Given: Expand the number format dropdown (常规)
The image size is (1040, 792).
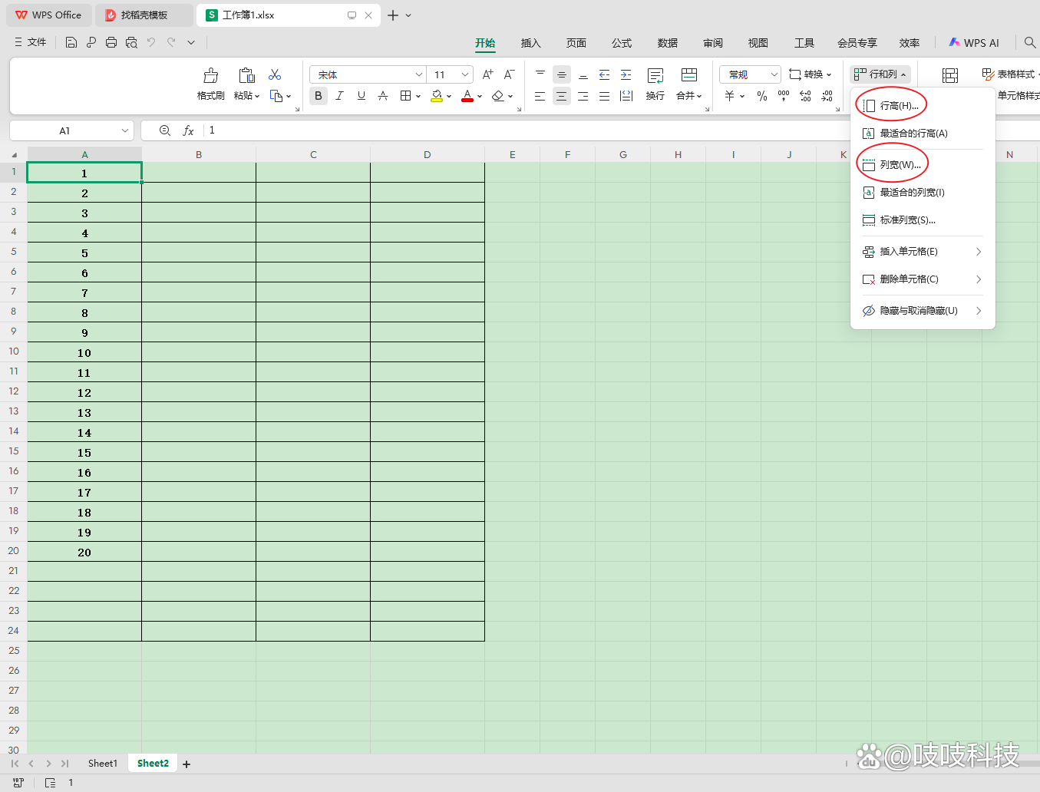Looking at the screenshot, I should click(x=774, y=74).
